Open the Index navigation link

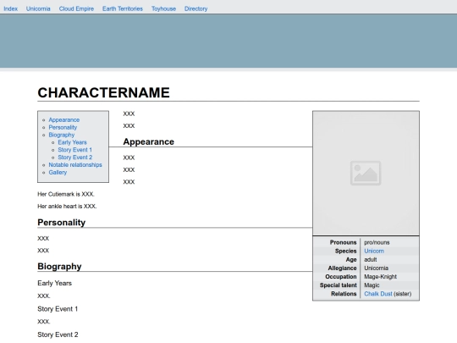(x=10, y=8)
